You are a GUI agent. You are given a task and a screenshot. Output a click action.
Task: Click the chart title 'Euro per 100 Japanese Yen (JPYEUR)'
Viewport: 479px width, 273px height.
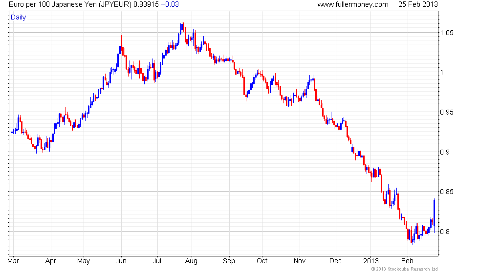pos(70,4)
